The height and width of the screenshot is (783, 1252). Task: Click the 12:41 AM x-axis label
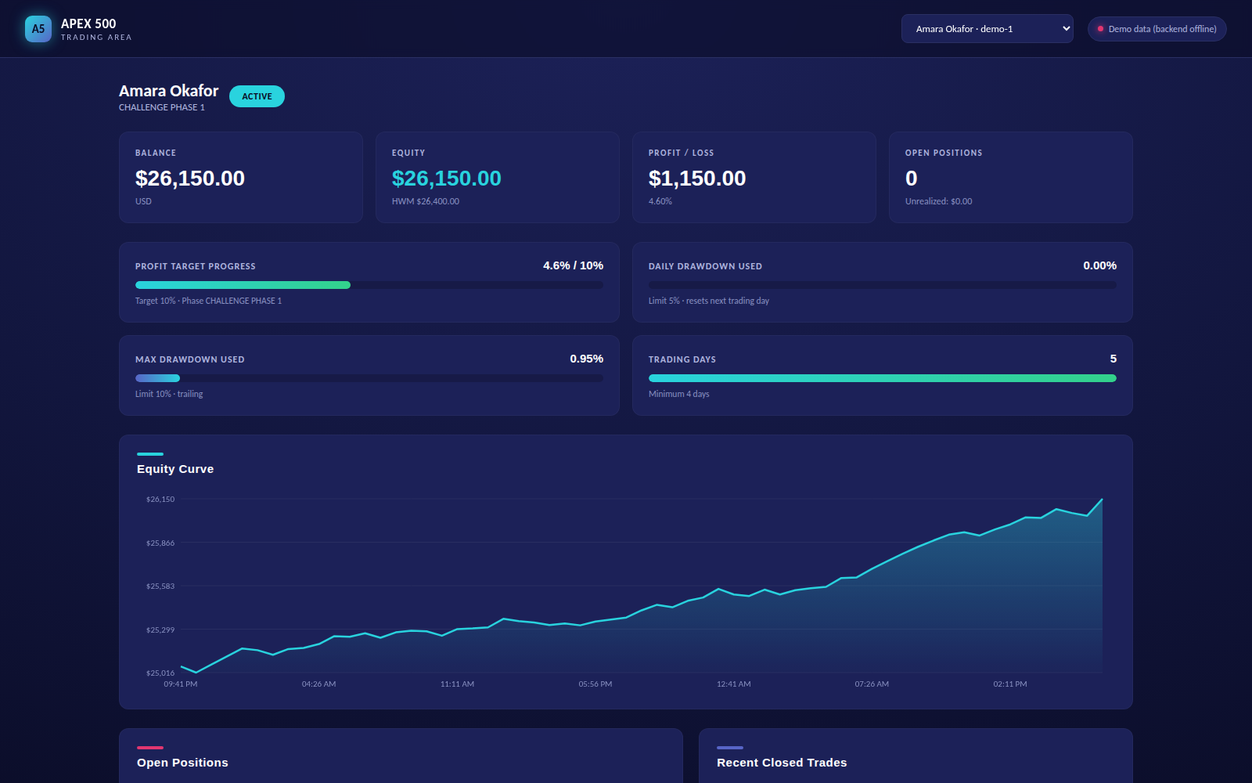[733, 684]
